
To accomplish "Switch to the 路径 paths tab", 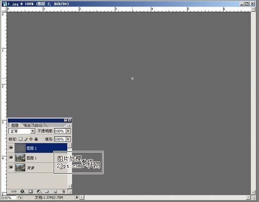I will point(39,125).
